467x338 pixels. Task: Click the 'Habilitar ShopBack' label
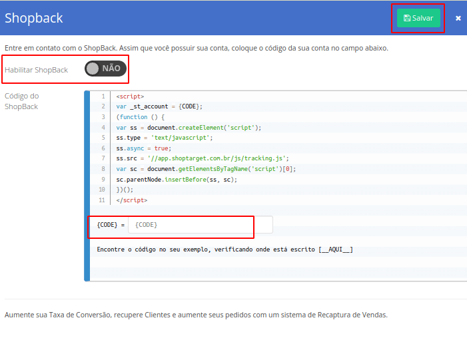point(37,70)
